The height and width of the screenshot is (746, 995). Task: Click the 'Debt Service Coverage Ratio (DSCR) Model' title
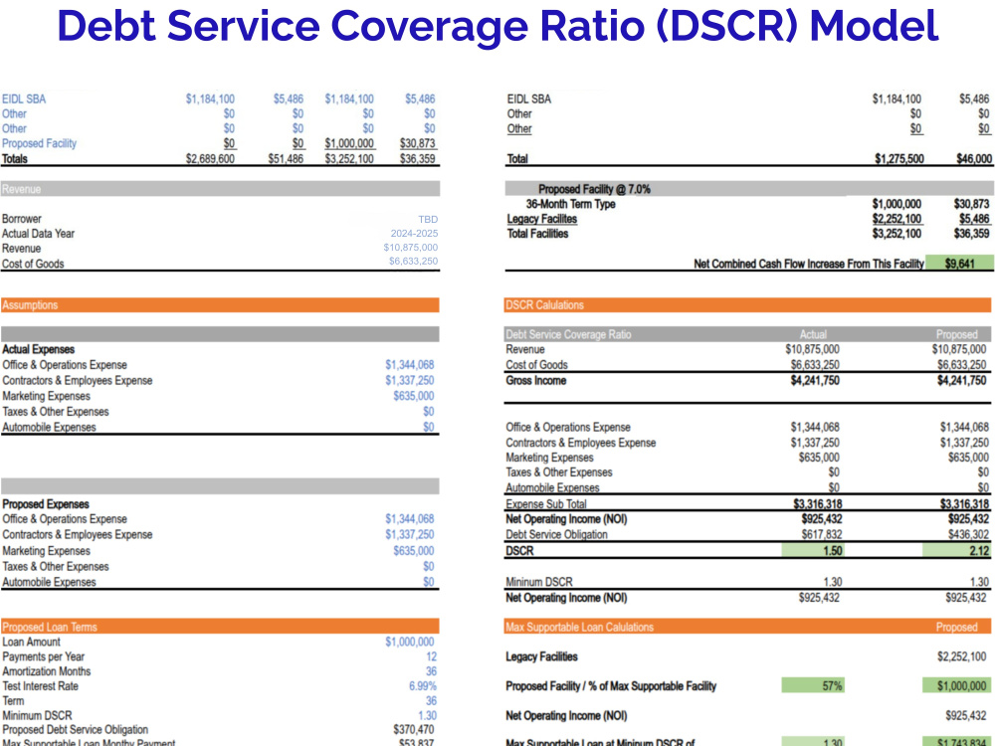pos(497,26)
